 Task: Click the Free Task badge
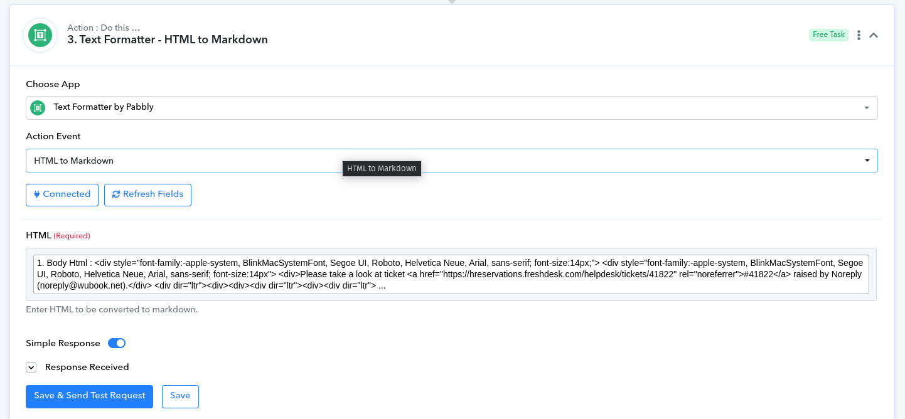[x=828, y=35]
